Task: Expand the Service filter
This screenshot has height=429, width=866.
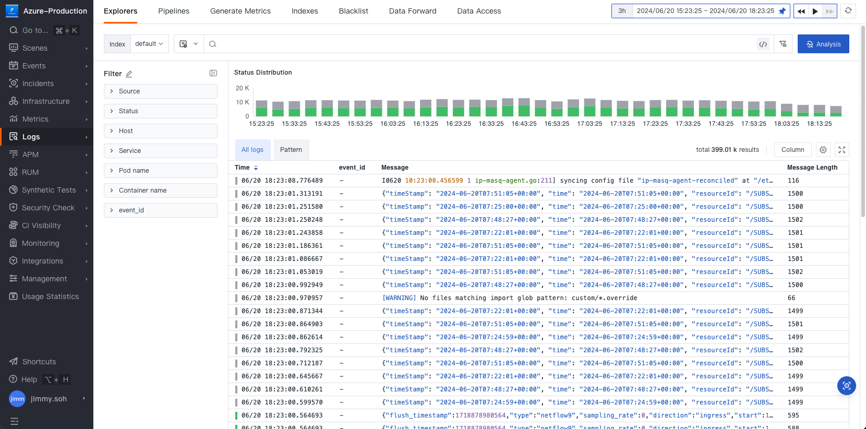Action: click(x=161, y=151)
